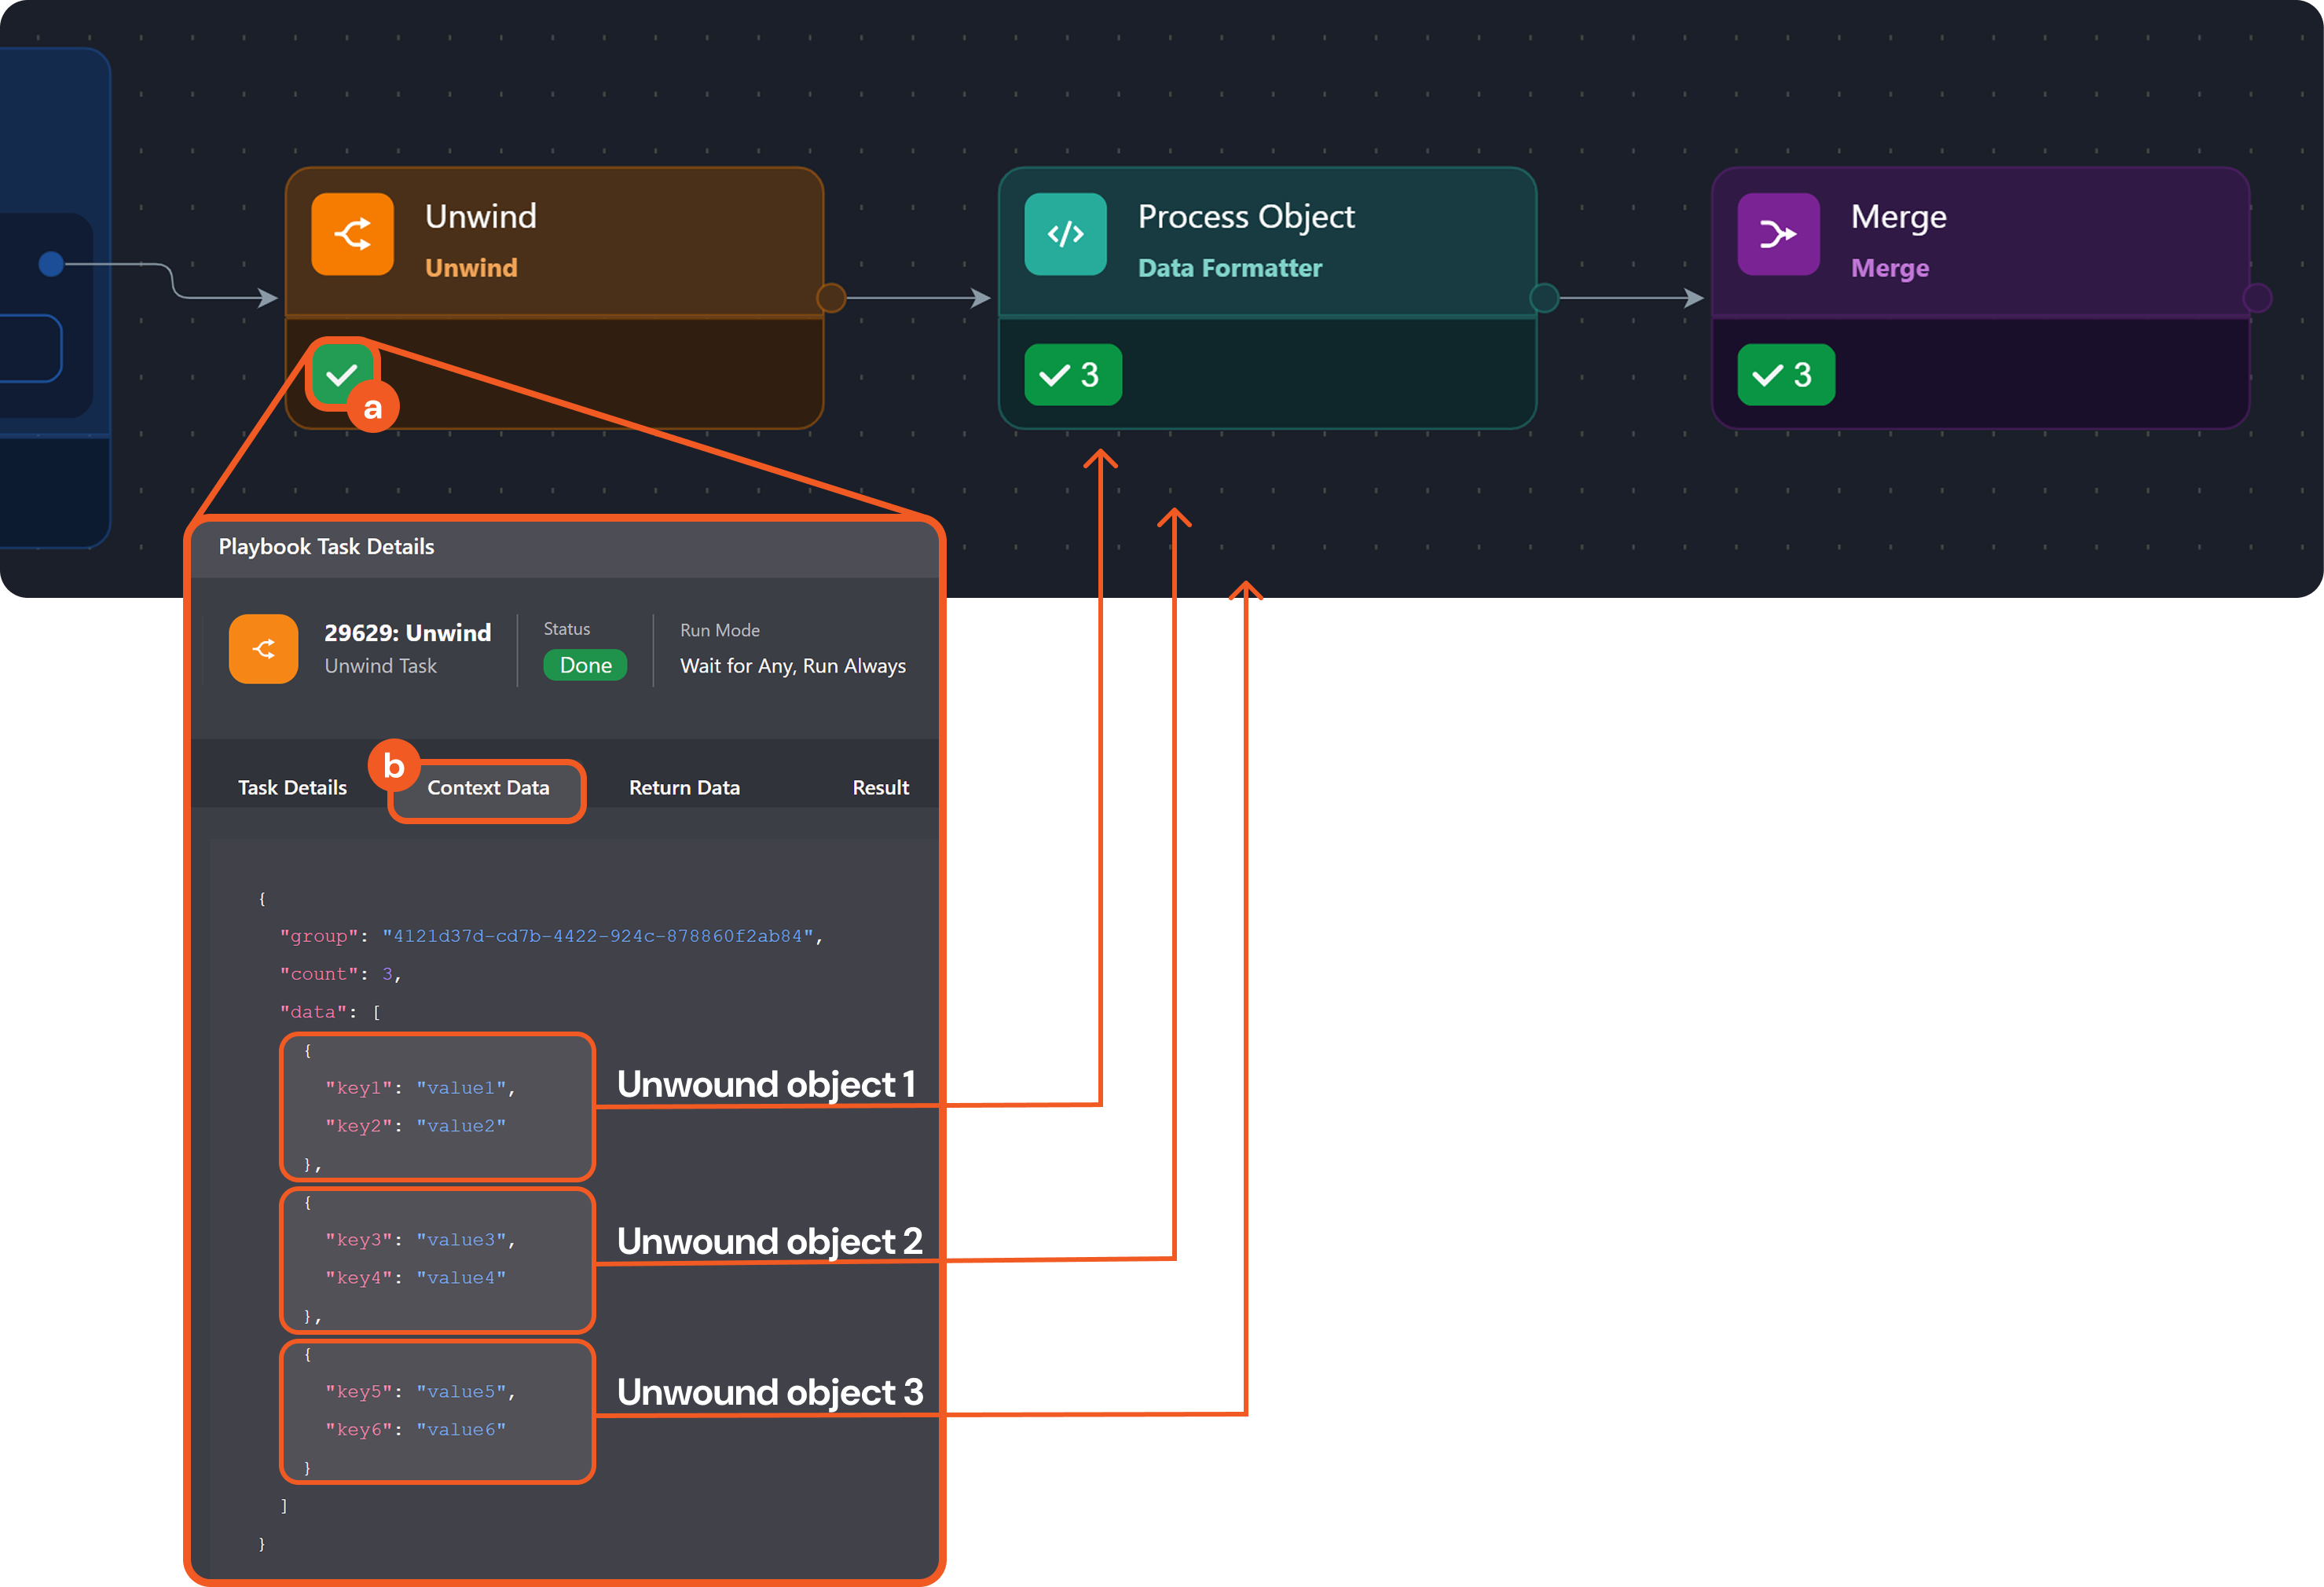Viewport: 2324px width, 1587px height.
Task: Click the Process Object node title
Action: pos(1245,217)
